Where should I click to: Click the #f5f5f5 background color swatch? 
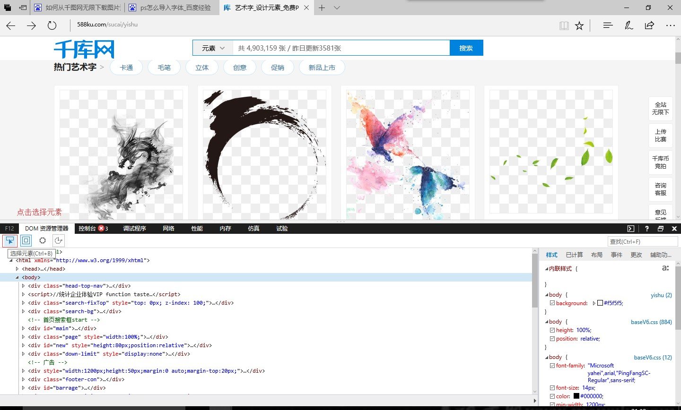coord(600,303)
